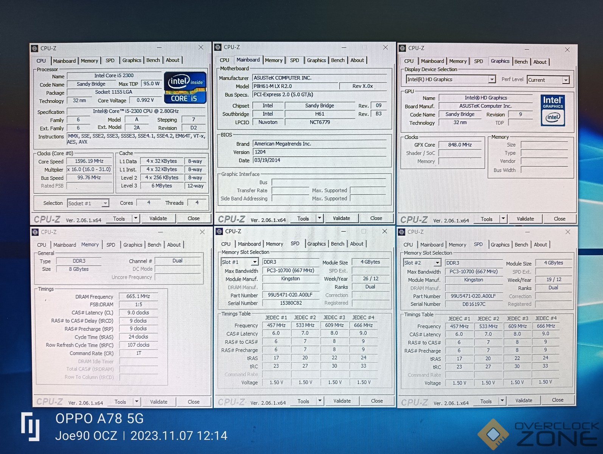Click the Memory Size 8 GBytes value

79,269
